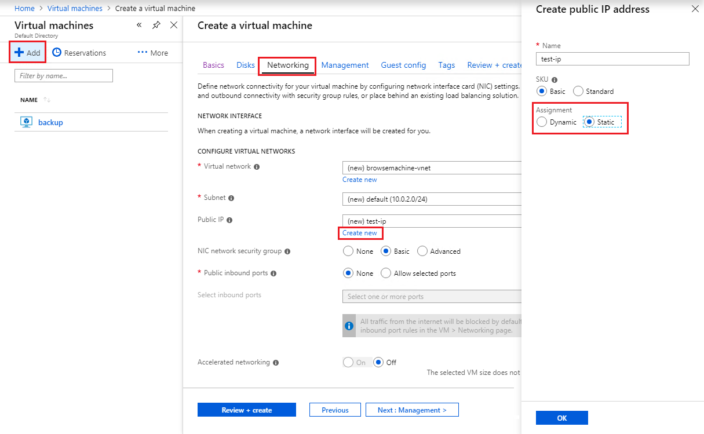Click Next : Management button
This screenshot has width=704, height=434.
click(412, 410)
